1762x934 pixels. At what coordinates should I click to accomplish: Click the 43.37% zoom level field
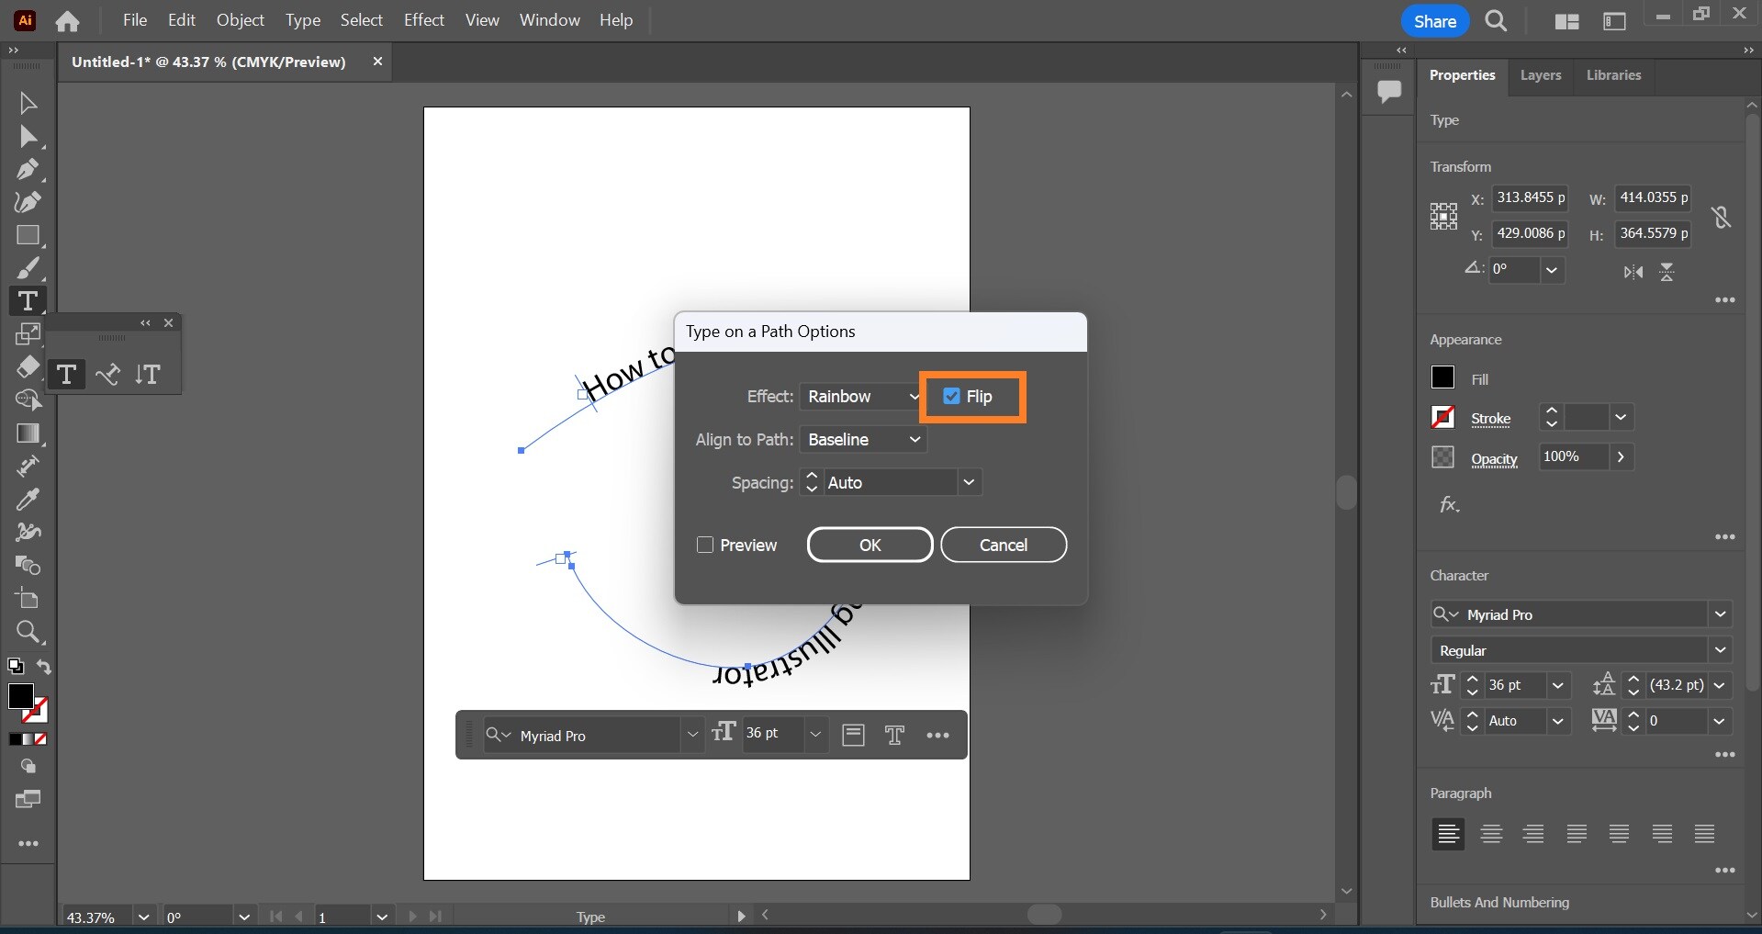point(92,917)
